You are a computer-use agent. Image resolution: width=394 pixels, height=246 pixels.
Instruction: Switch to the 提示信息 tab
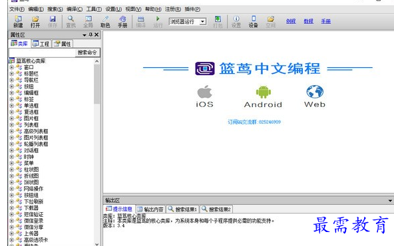click(119, 209)
